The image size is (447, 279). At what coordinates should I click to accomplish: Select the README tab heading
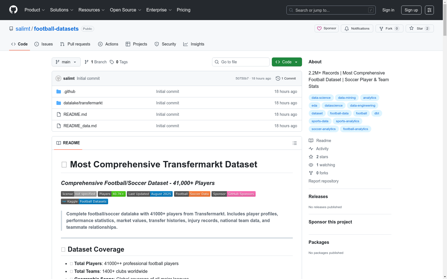click(68, 143)
